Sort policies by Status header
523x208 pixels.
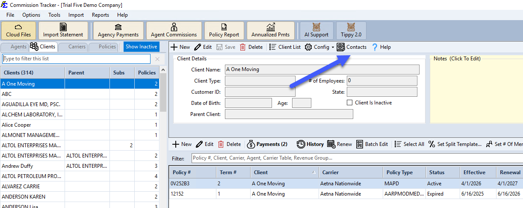(x=443, y=172)
